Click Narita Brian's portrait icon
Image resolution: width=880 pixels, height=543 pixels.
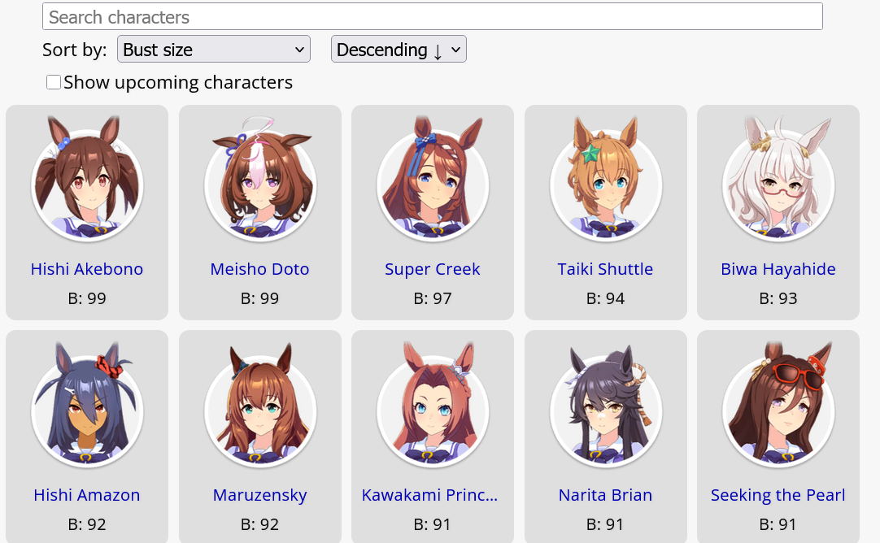coord(606,405)
